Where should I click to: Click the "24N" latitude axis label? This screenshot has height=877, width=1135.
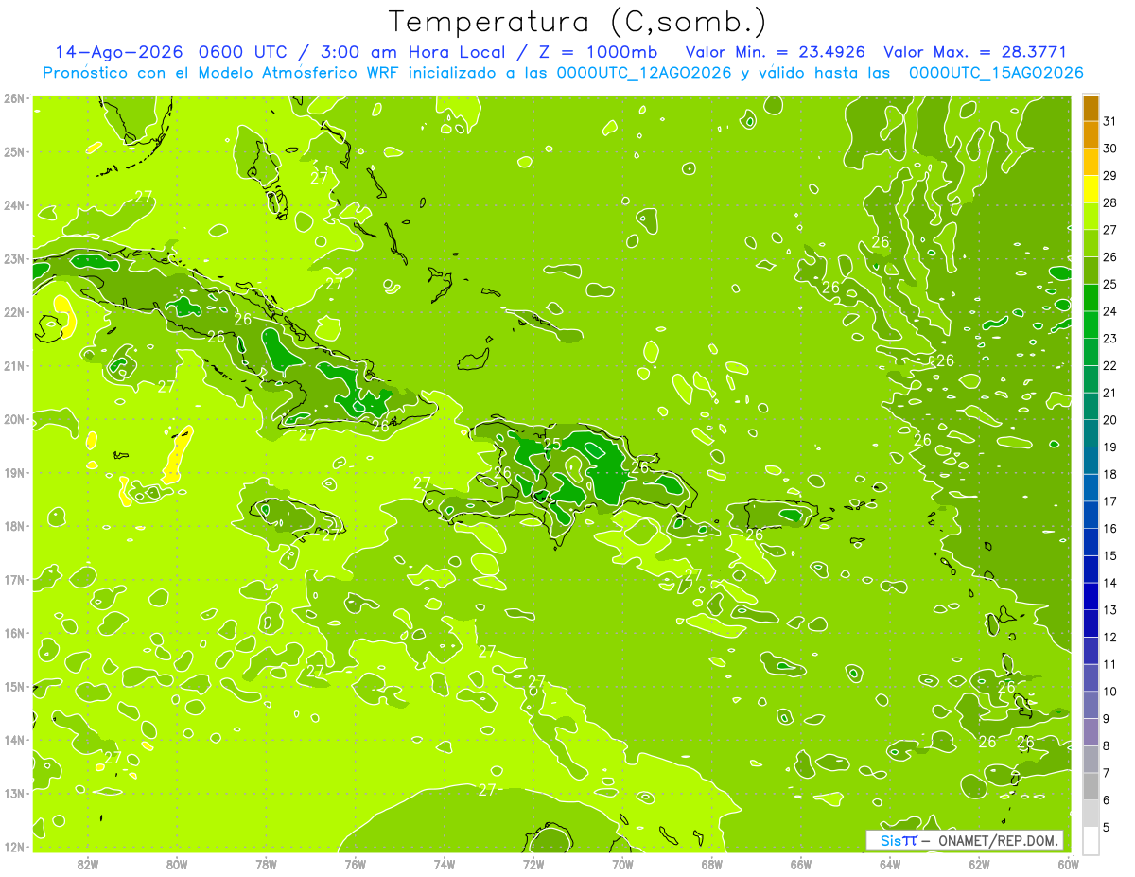14,205
